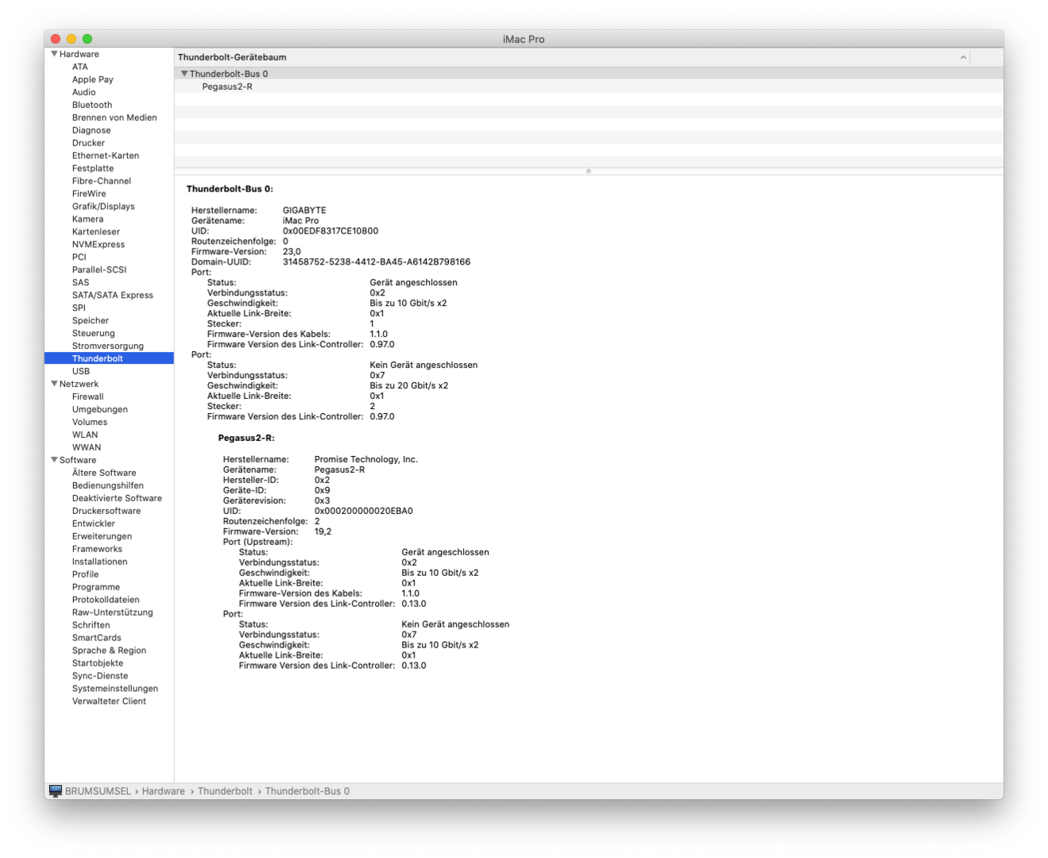The image size is (1048, 858).
Task: Select Startobjekte entry
Action: pyautogui.click(x=98, y=663)
